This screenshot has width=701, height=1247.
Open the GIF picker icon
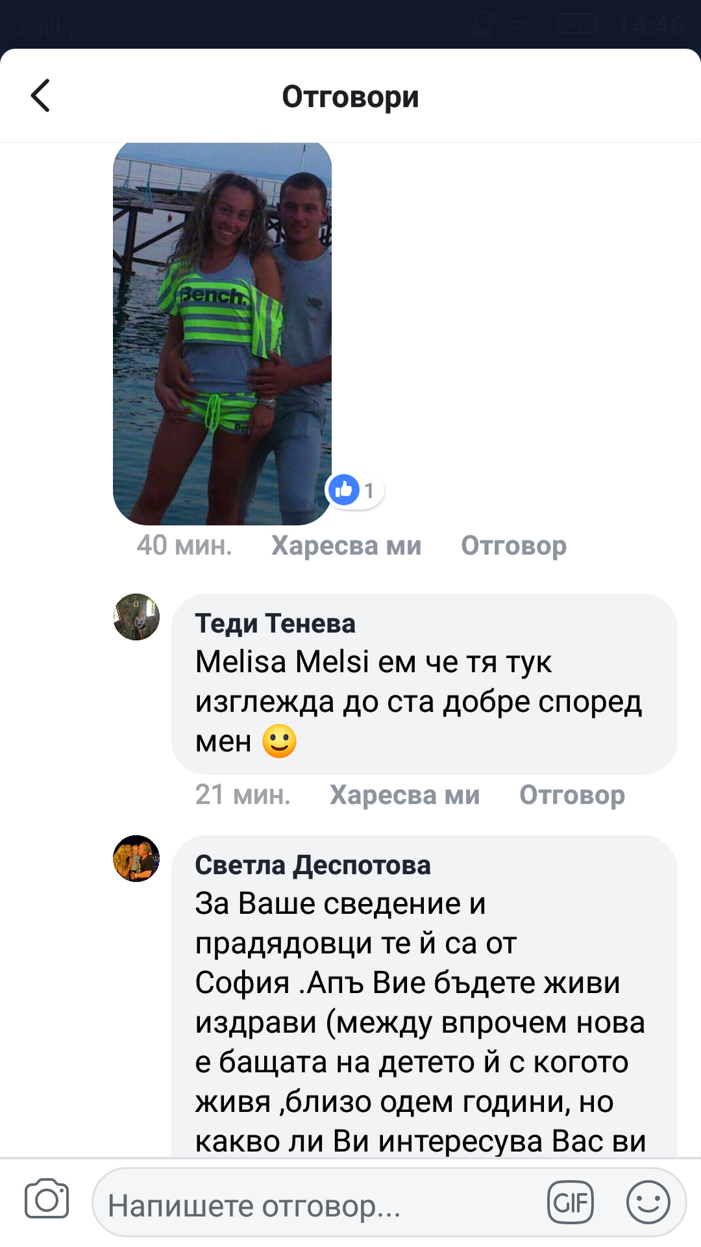[571, 1202]
